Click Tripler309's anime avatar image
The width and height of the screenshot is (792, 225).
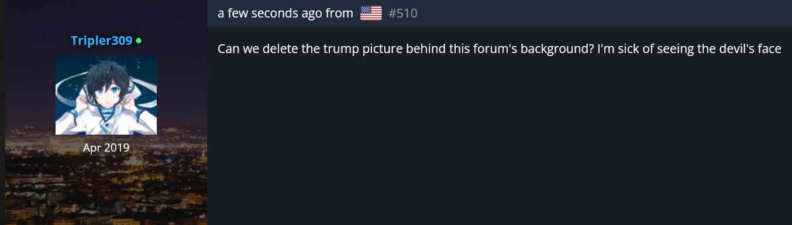[x=106, y=95]
